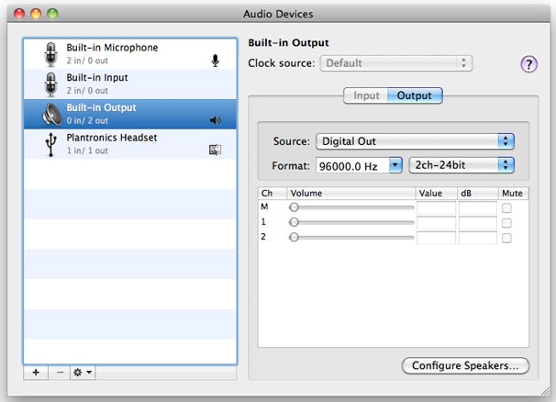Click the master M volume slider knob
556x402 pixels.
click(x=294, y=207)
